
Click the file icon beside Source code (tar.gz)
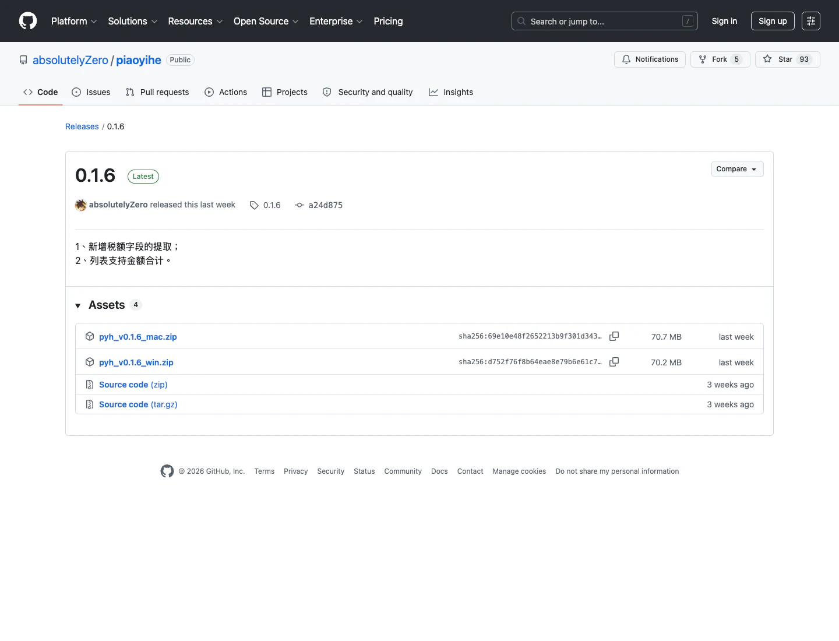(90, 404)
